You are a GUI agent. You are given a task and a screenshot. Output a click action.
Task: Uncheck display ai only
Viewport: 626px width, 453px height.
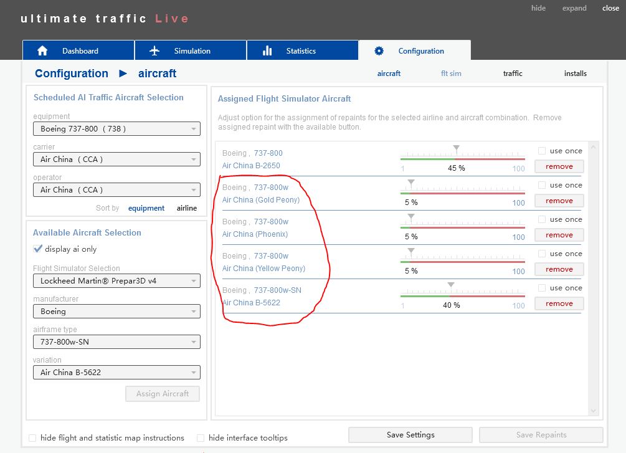coord(38,249)
